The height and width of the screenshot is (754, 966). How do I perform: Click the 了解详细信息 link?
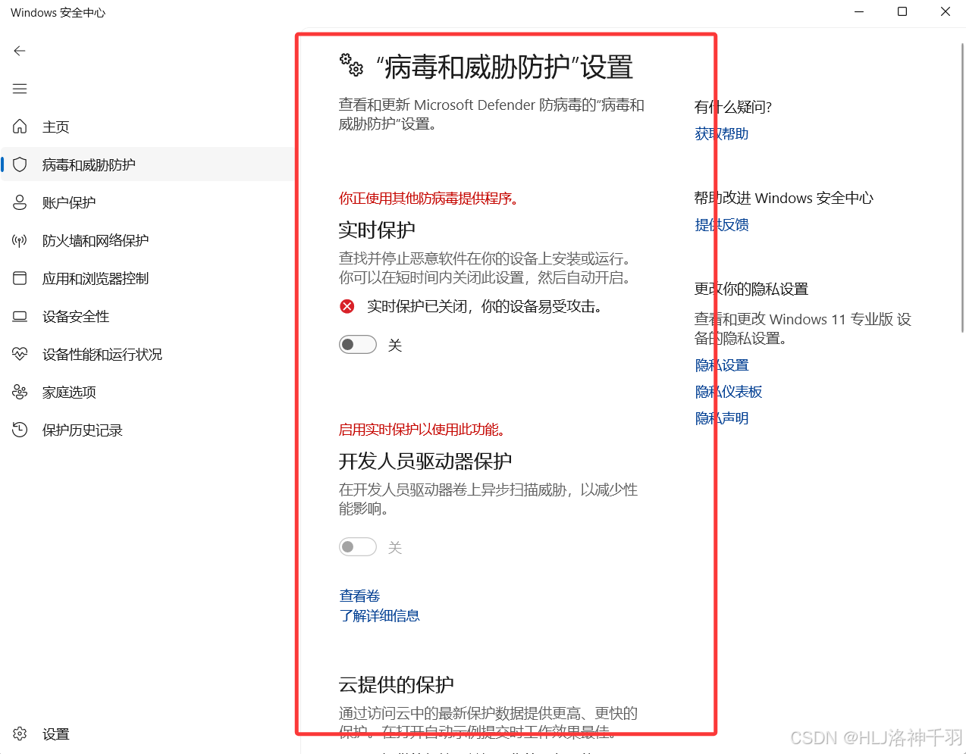click(379, 615)
